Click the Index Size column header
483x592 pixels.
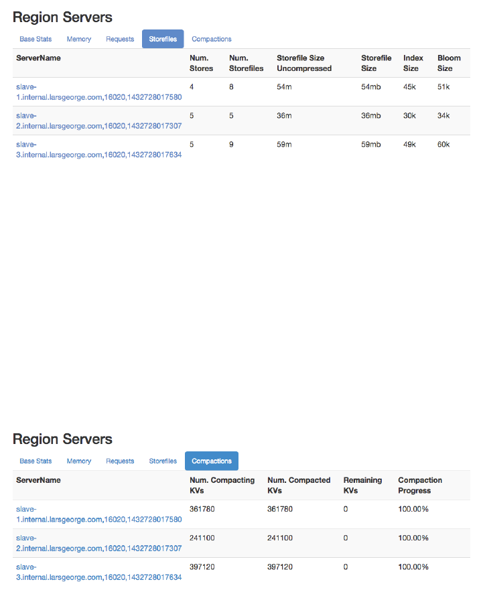coord(413,63)
